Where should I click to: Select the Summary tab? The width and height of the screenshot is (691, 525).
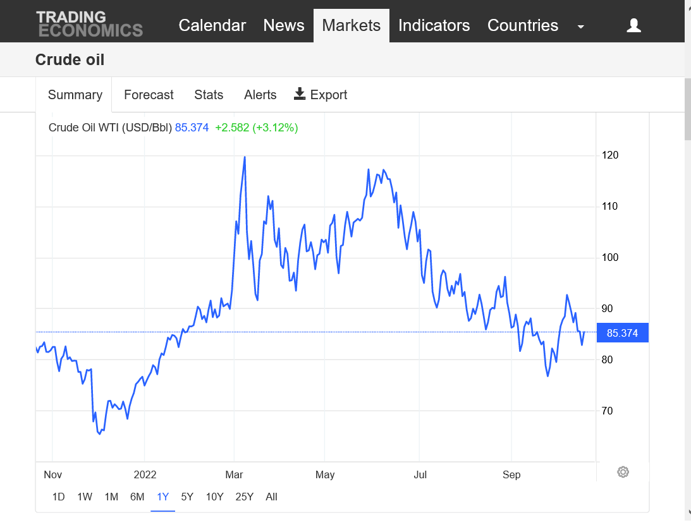coord(75,95)
